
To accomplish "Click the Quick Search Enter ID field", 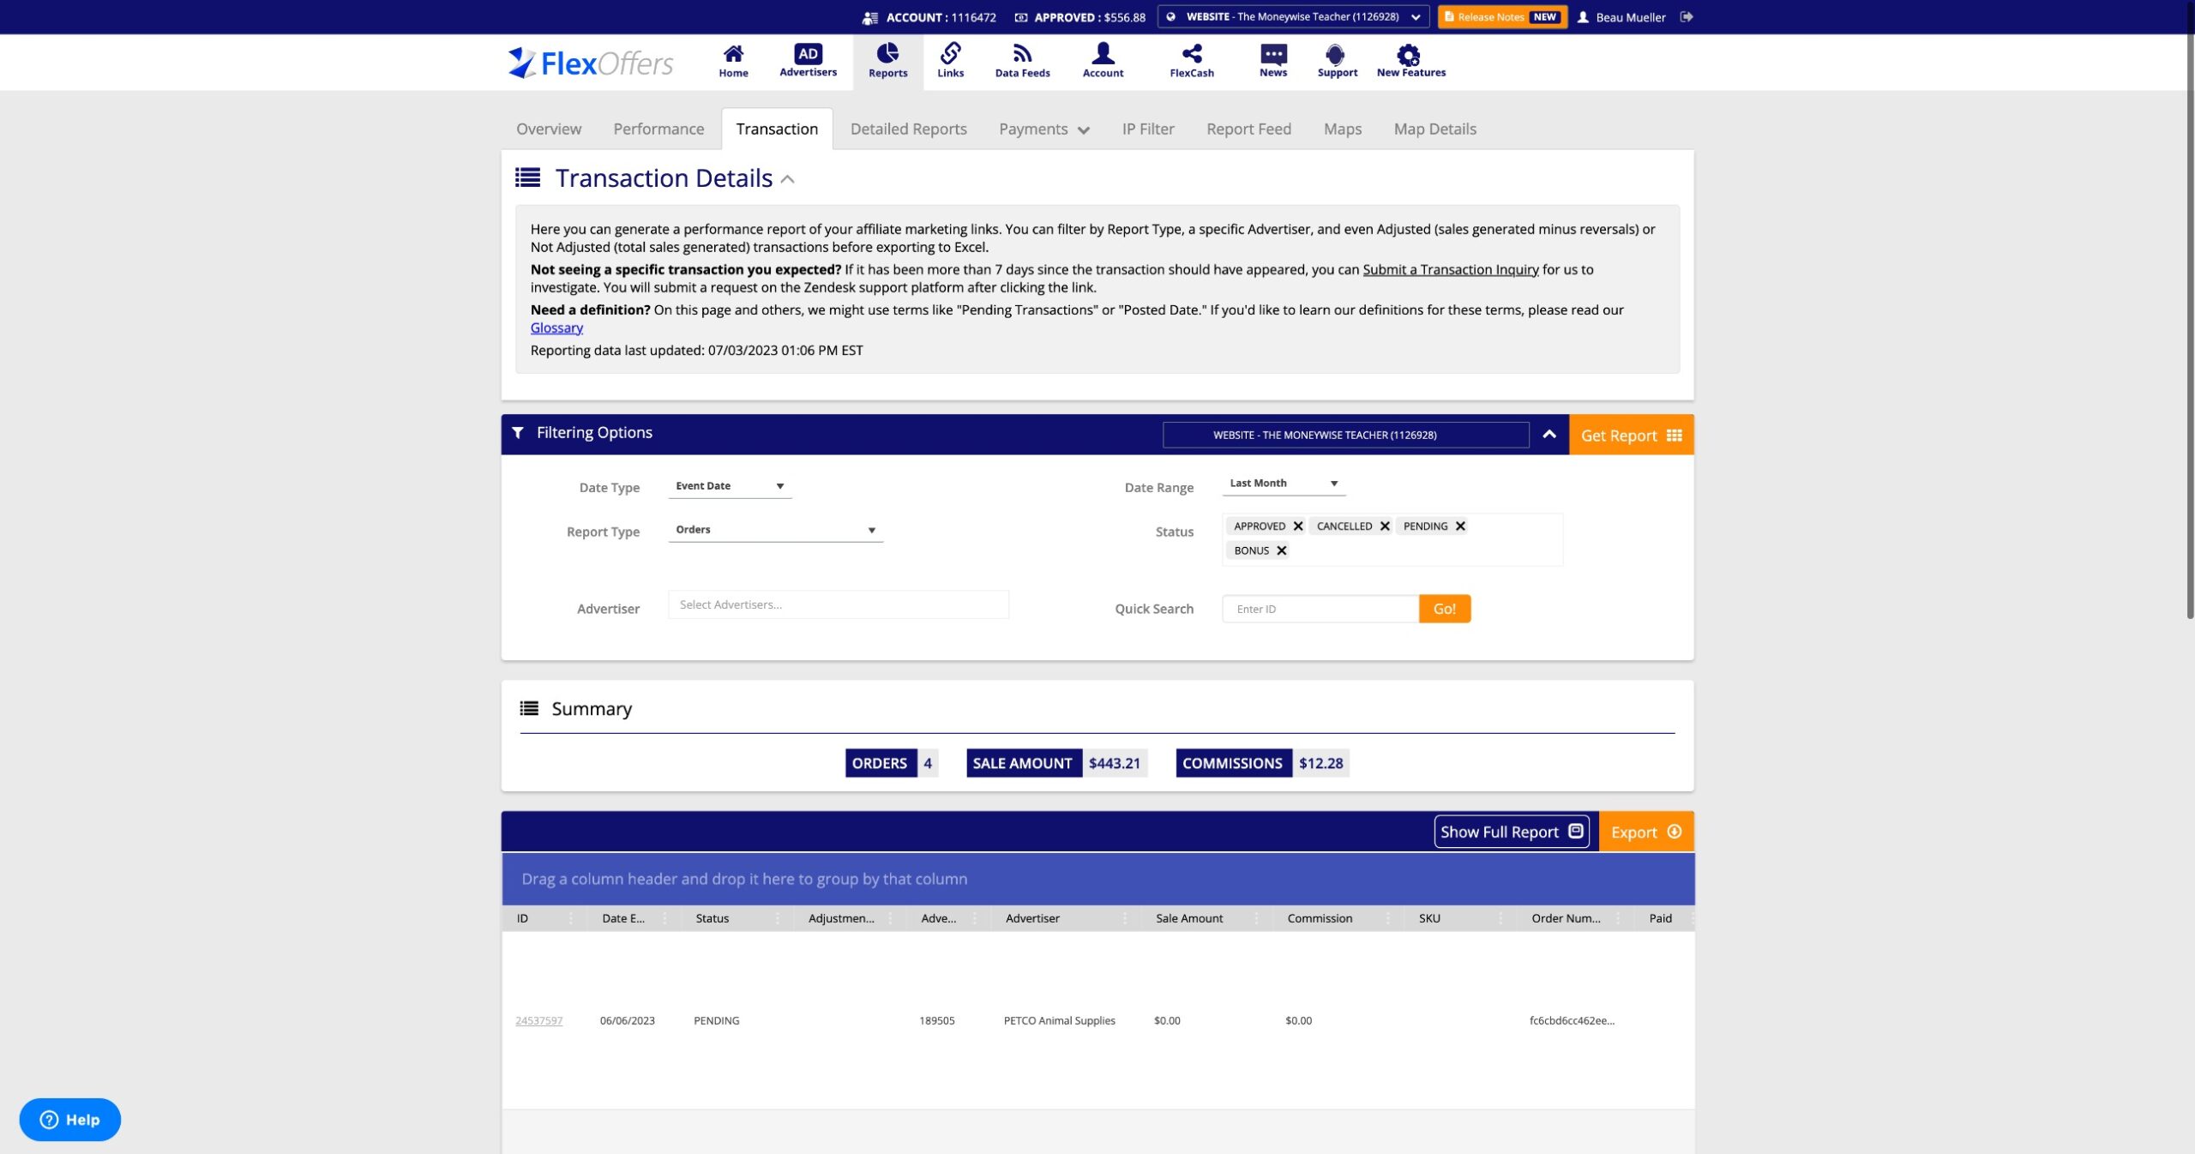I will pos(1320,609).
